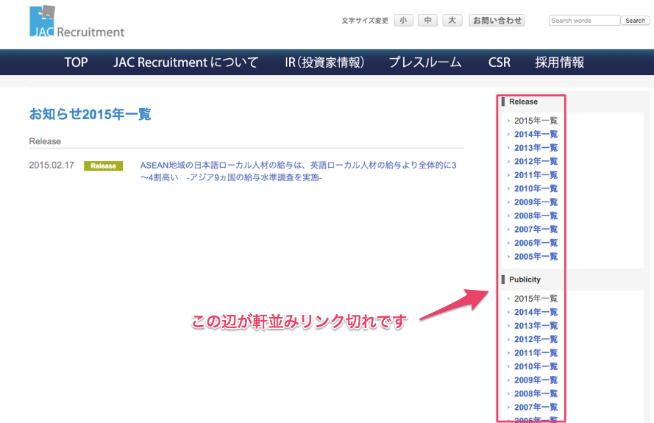This screenshot has height=423, width=654.
Task: Open the ASEAN salary survey release article
Action: tap(298, 171)
